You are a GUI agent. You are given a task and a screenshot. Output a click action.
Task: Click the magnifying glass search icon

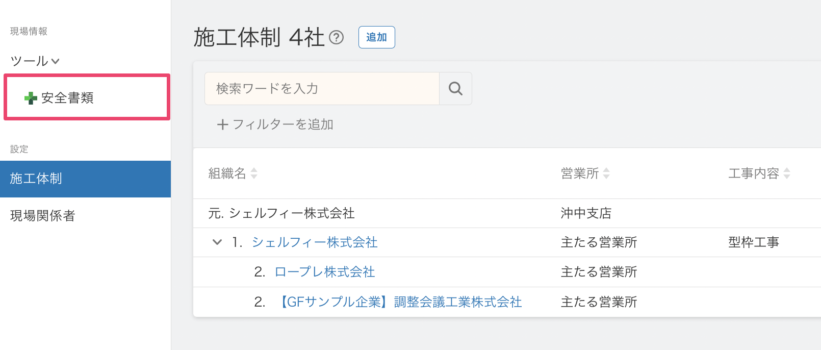455,89
